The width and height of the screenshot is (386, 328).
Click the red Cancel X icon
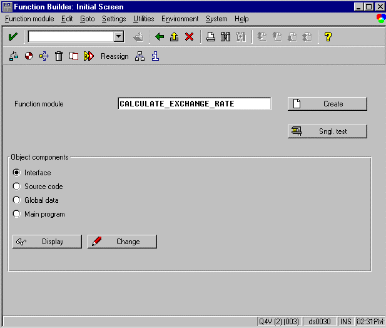[x=189, y=37]
